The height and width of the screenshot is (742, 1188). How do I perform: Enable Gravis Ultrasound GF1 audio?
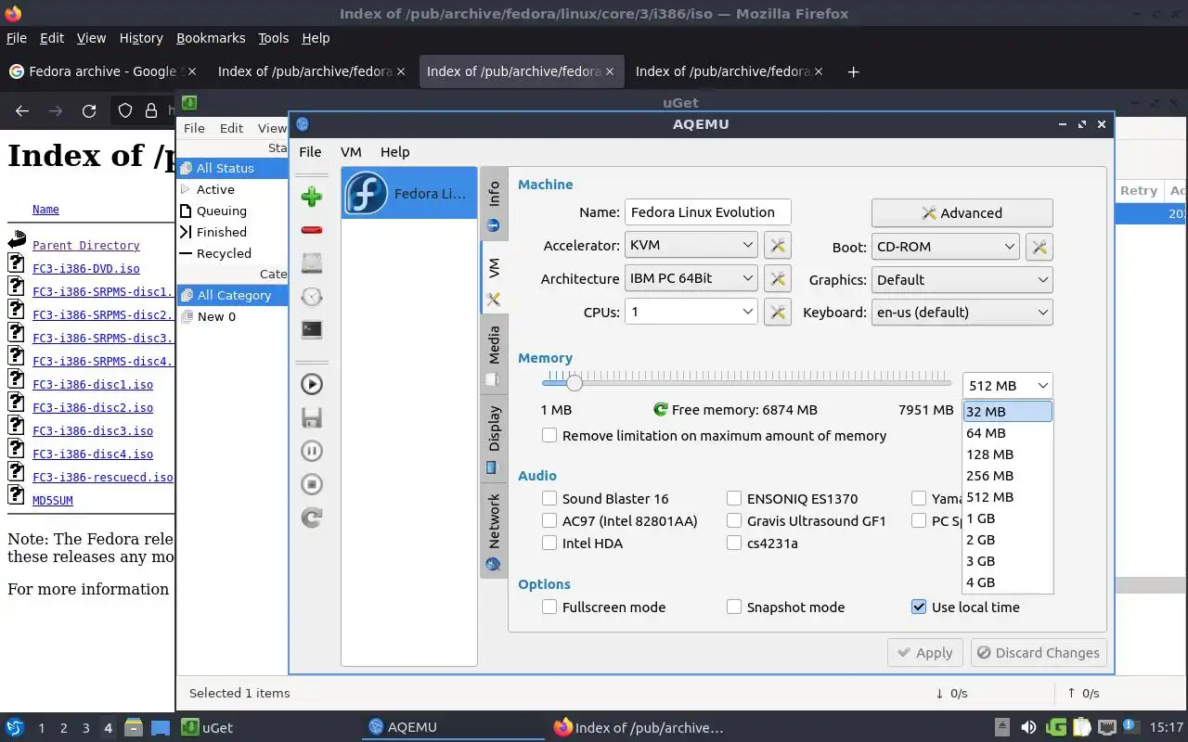click(x=734, y=520)
